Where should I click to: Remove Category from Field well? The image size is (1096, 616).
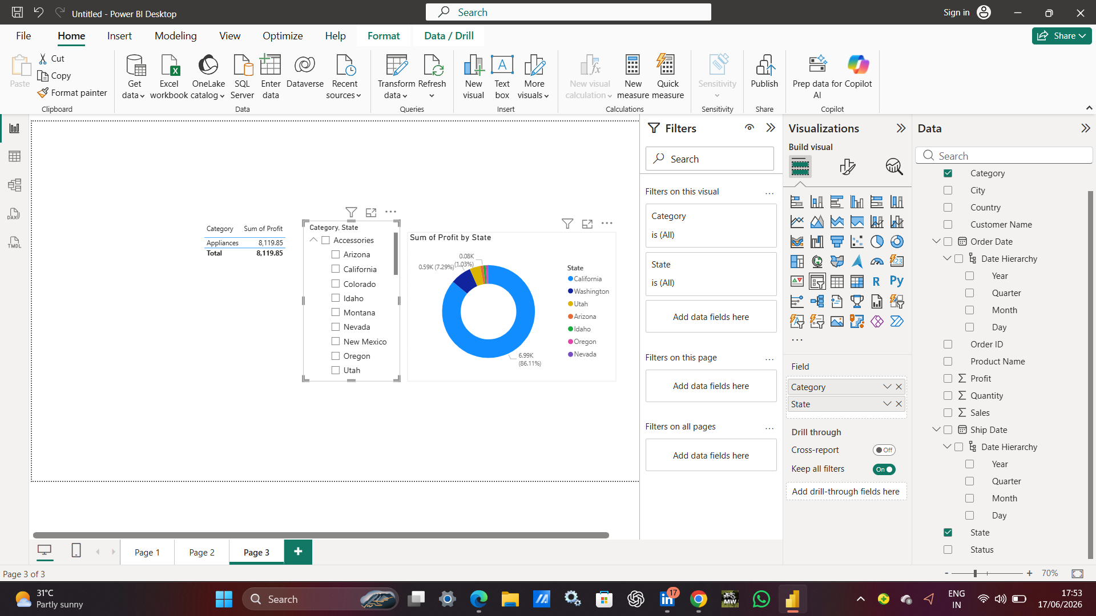[x=899, y=387]
